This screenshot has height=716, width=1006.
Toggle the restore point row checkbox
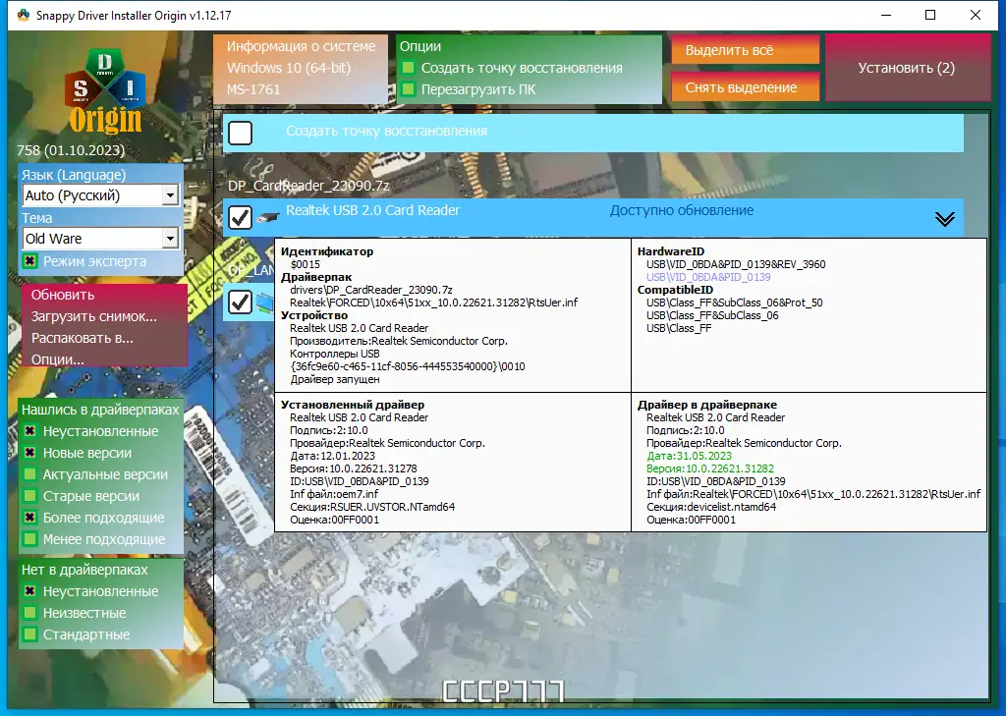click(x=240, y=134)
